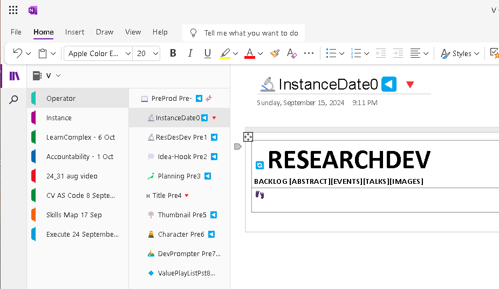Open the app launcher grid
The width and height of the screenshot is (499, 289).
pos(13,10)
